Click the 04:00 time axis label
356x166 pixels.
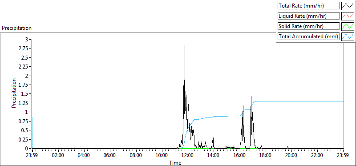pos(84,156)
